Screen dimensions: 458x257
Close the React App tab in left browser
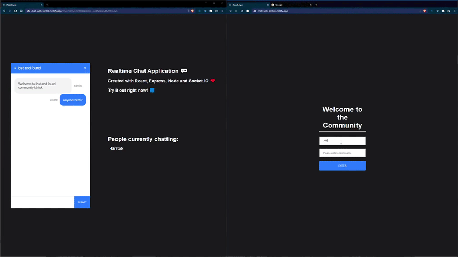click(x=41, y=5)
